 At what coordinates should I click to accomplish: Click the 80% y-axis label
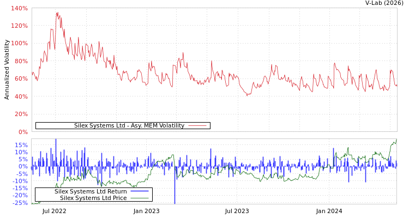coord(20,61)
